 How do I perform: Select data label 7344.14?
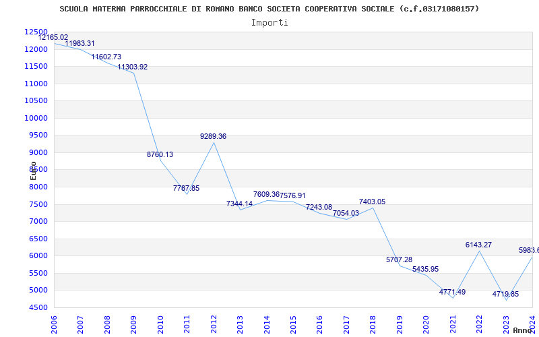tap(240, 204)
